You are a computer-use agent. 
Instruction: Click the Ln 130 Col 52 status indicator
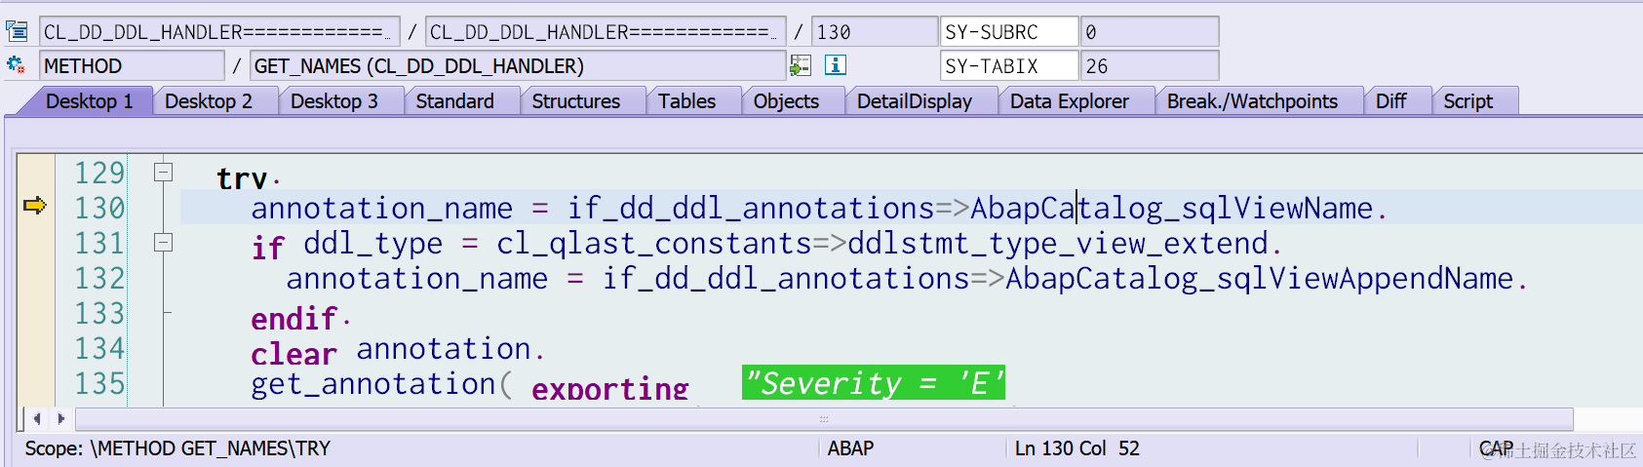tap(1076, 448)
